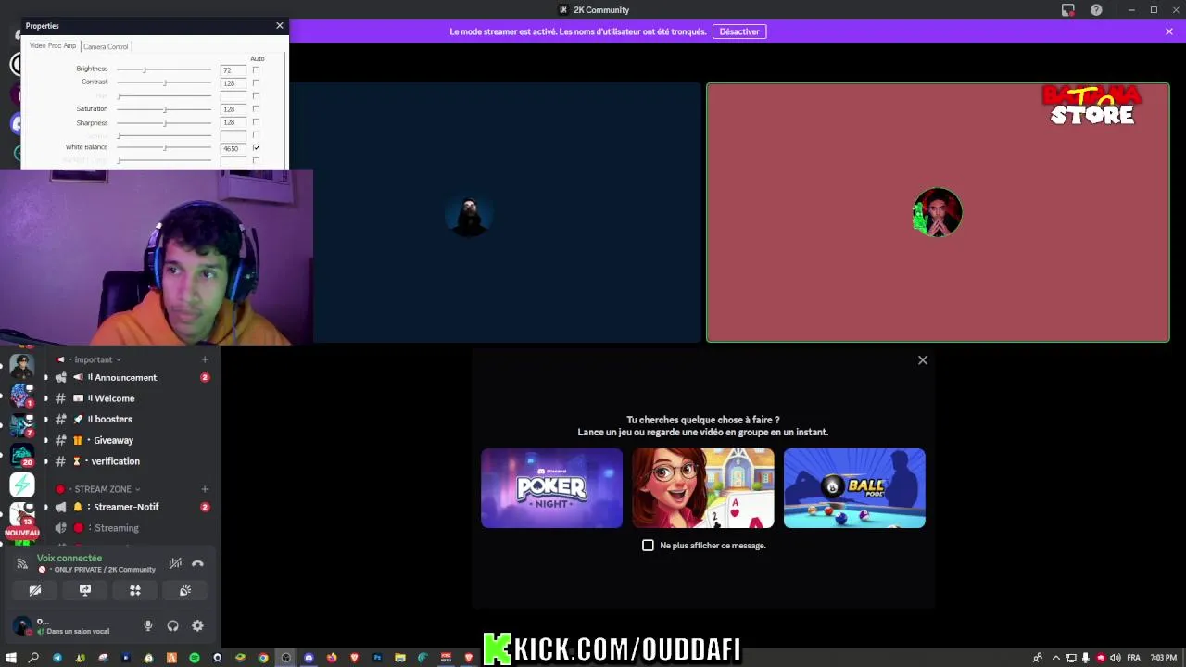The height and width of the screenshot is (667, 1186).
Task: Select the red participant tile with STORE logo
Action: pos(938,213)
